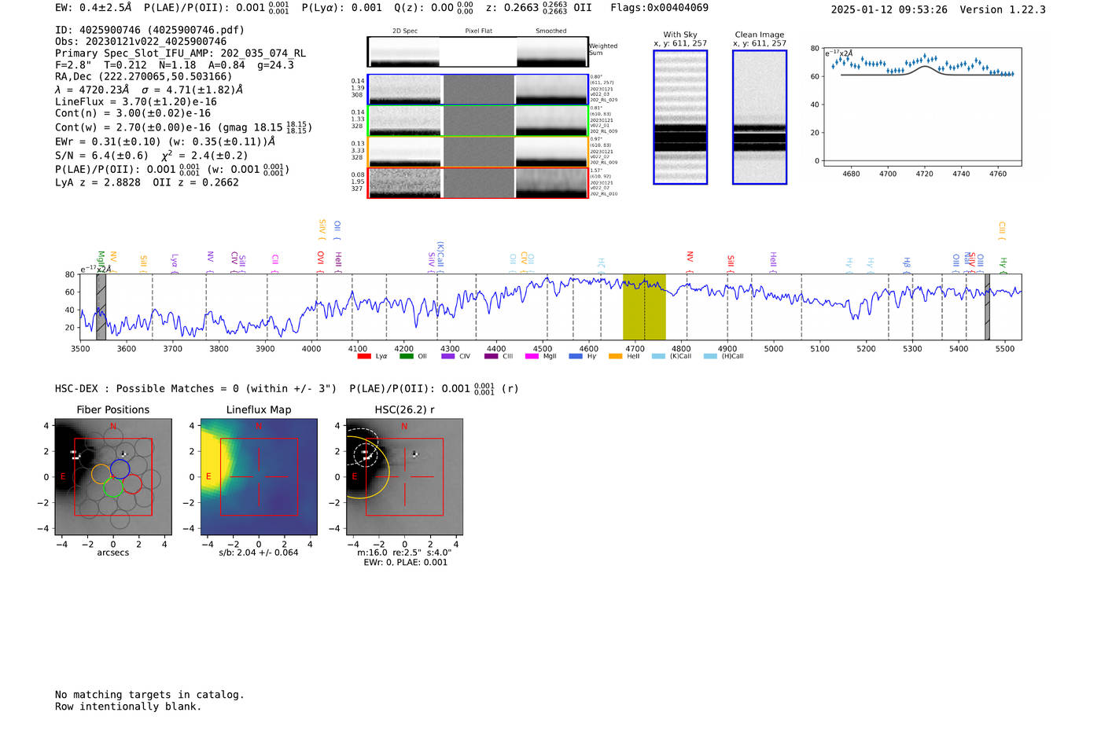The height and width of the screenshot is (749, 1101).
Task: Click the orange fiber circle in Fiber Positions
Action: 101,474
